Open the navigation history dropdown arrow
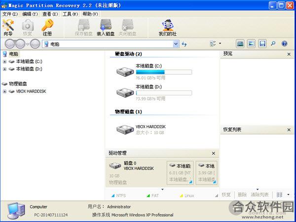The image size is (296, 222). pyautogui.click(x=28, y=44)
